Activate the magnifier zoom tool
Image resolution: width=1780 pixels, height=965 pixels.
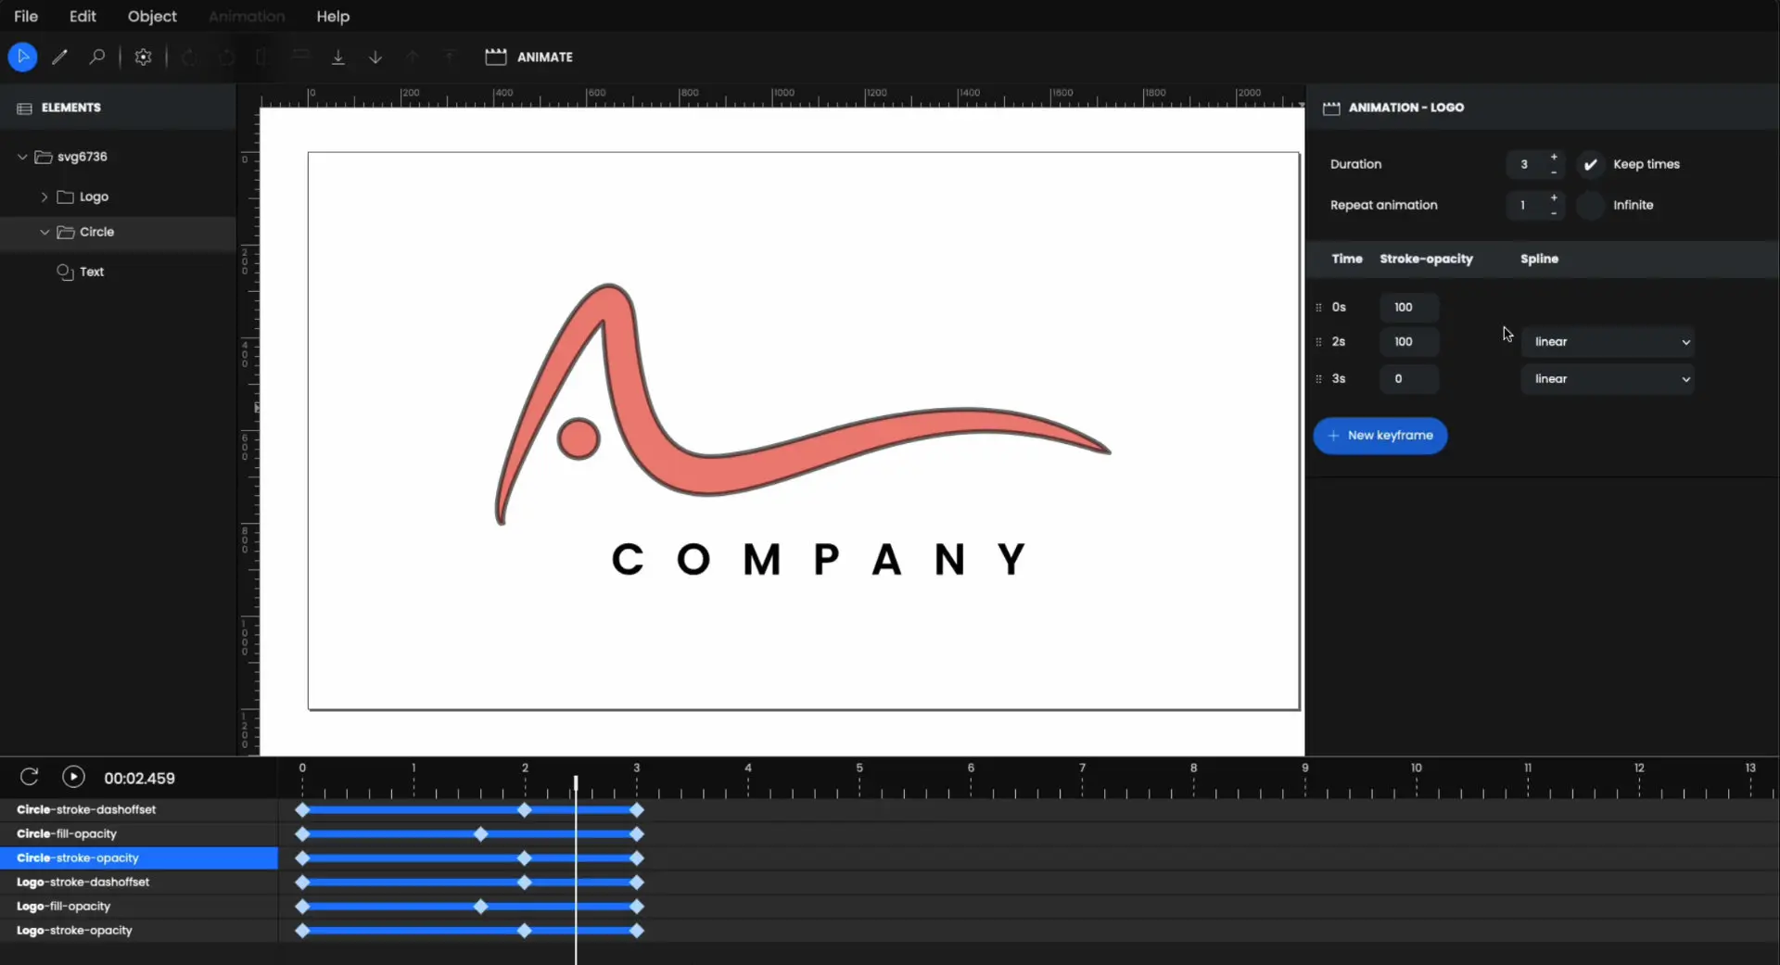click(96, 57)
